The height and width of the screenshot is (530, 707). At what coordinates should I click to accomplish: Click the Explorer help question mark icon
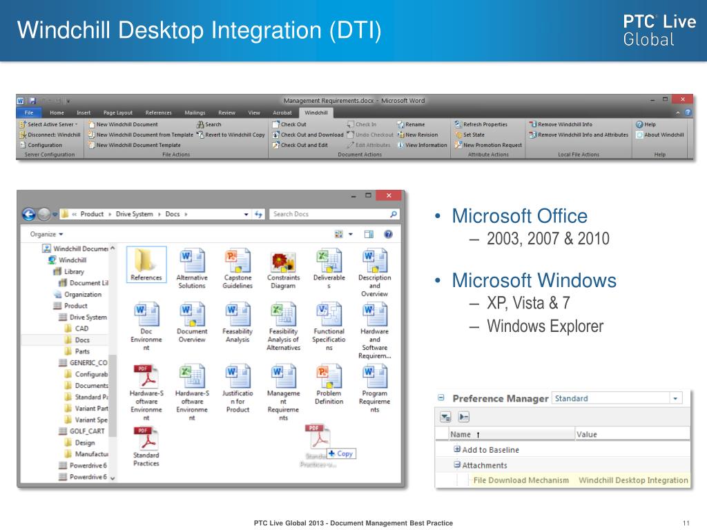pyautogui.click(x=388, y=234)
